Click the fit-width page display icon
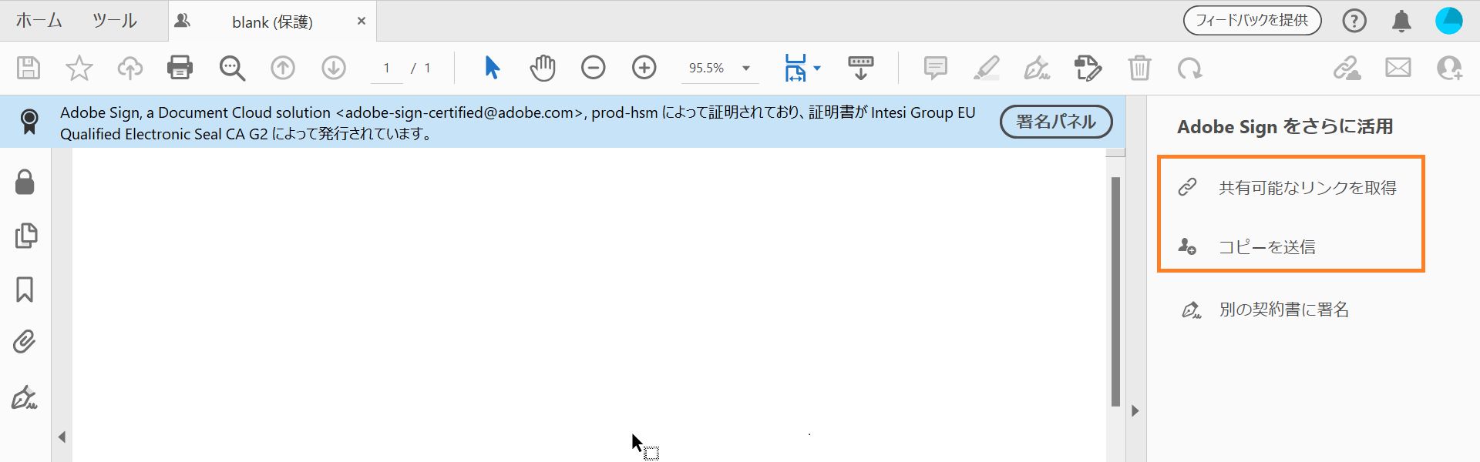Screen dimensions: 1480x462 [x=795, y=68]
